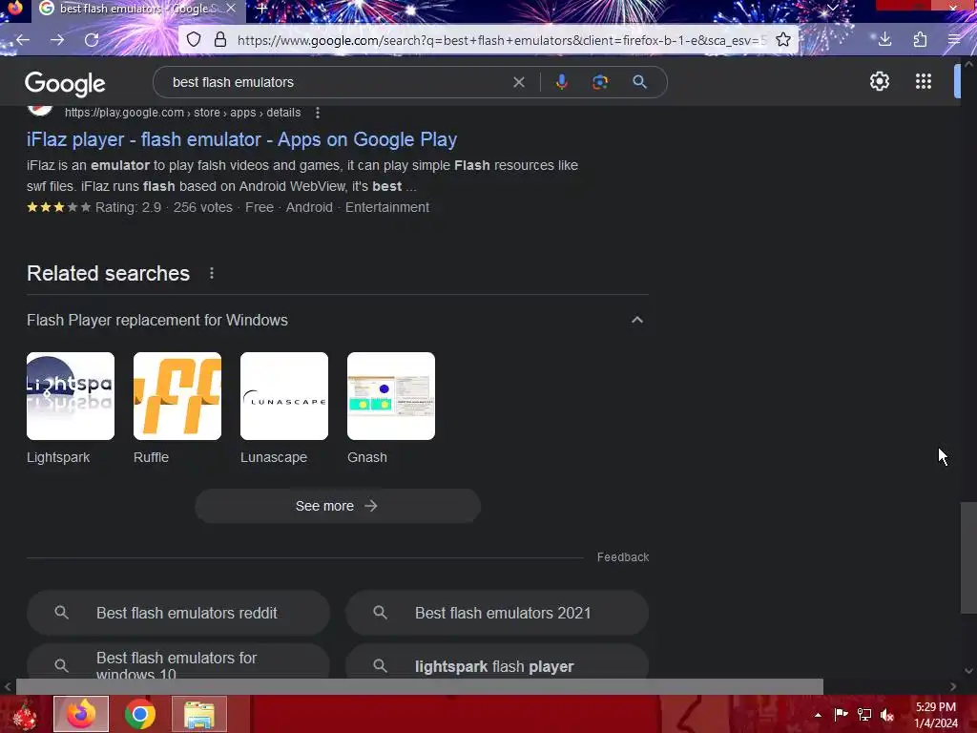977x733 pixels.
Task: Open a new browser tab with plus
Action: (x=261, y=9)
